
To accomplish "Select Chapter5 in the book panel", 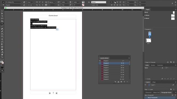I will pos(114,70).
